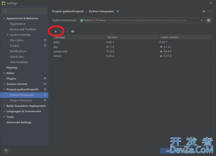
Task: Open Menus and Toolbars settings
Action: pyautogui.click(x=23, y=29)
